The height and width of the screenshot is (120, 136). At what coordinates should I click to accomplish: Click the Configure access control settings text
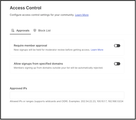point(42,15)
